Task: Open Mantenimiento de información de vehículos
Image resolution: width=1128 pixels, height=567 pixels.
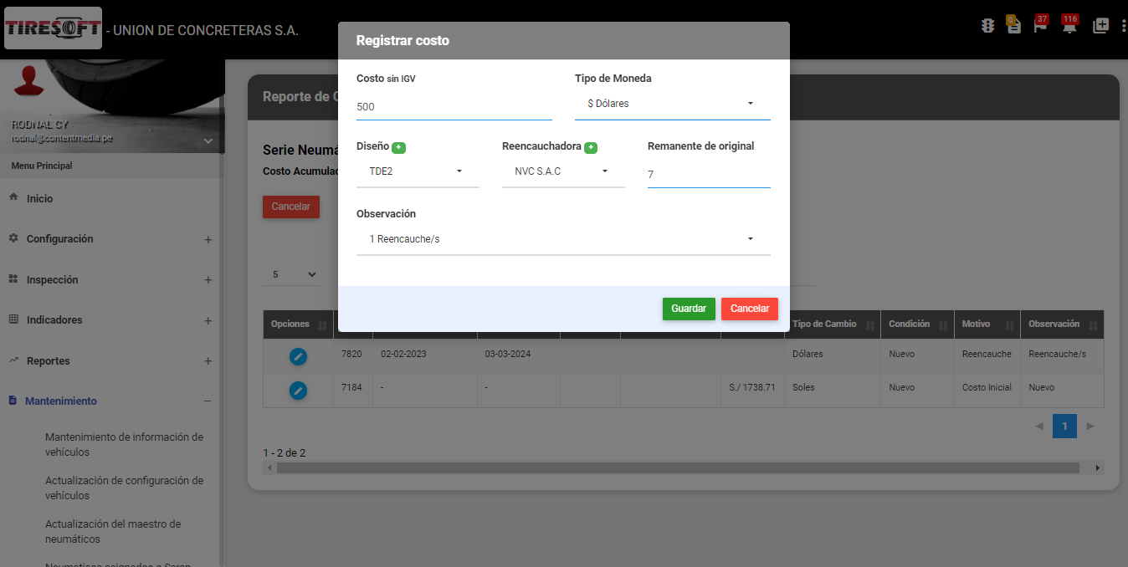Action: [x=124, y=444]
